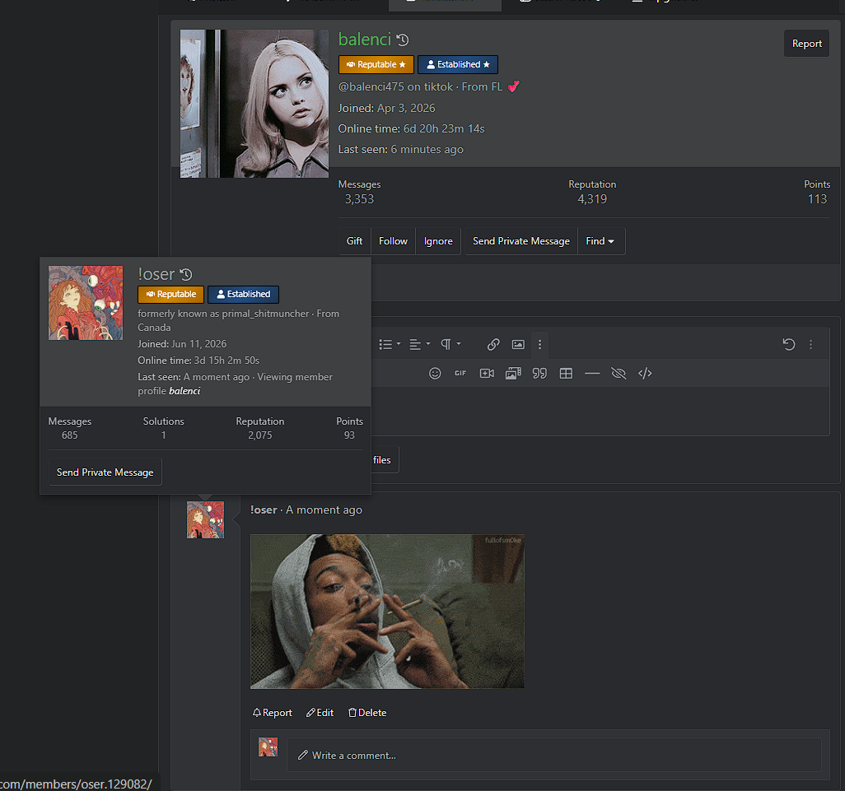Expand the text alignment dropdown

pos(420,345)
